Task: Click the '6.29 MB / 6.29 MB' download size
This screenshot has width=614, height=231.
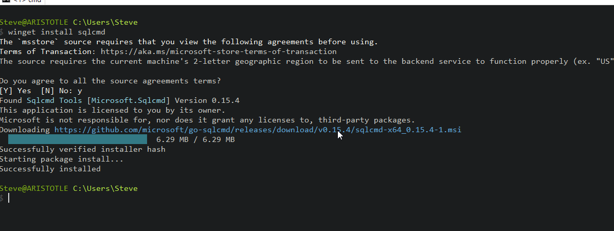Action: click(x=195, y=139)
